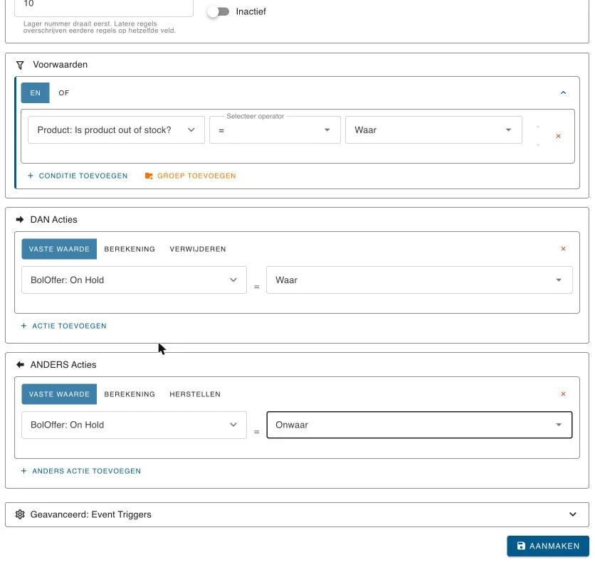595x562 pixels.
Task: Switch DAN action to Vaste Waarde tab
Action: click(59, 249)
